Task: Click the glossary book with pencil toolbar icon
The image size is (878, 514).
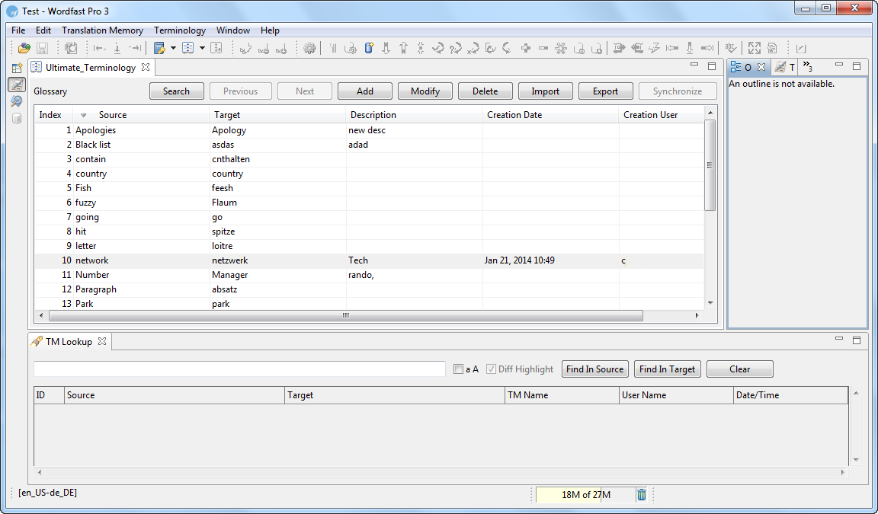Action: point(159,48)
